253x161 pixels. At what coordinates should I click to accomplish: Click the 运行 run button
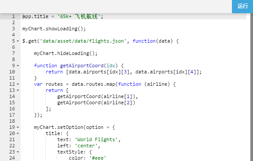tap(242, 6)
